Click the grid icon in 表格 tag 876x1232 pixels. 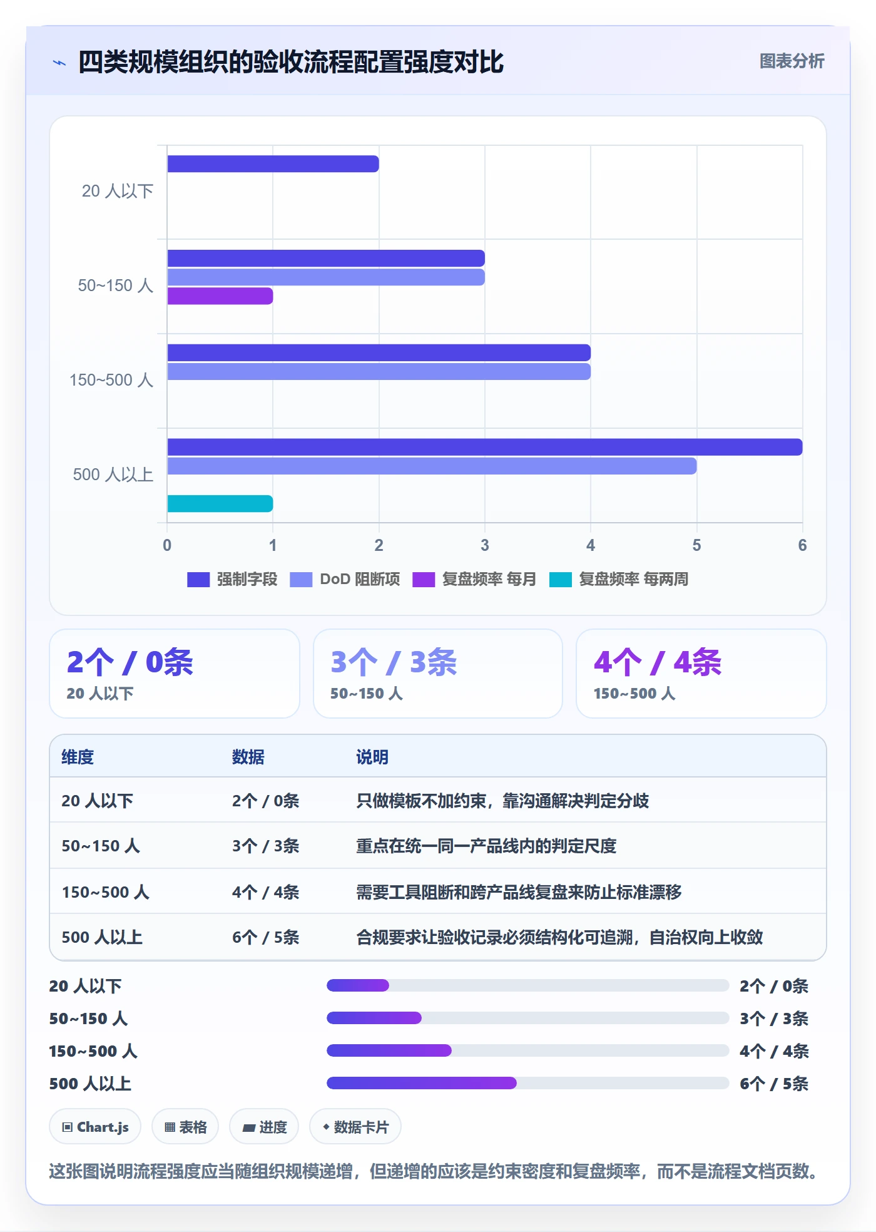(170, 1127)
